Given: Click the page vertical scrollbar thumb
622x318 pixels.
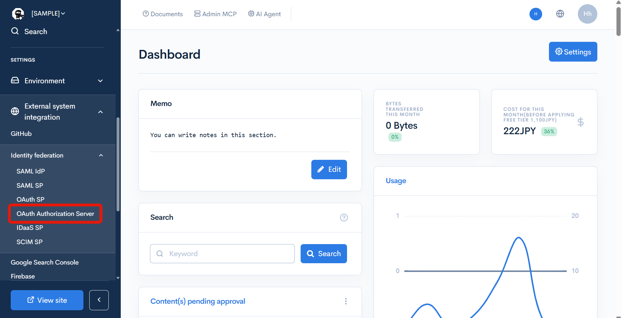Looking at the screenshot, I should (x=618, y=21).
